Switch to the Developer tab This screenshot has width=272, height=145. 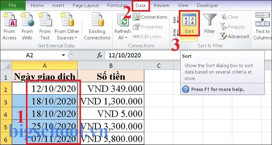click(207, 6)
